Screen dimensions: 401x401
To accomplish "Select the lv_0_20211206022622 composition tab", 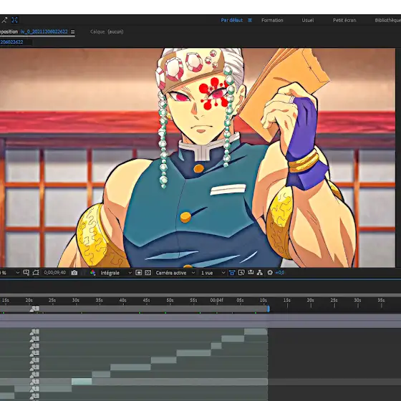I will pyautogui.click(x=44, y=32).
